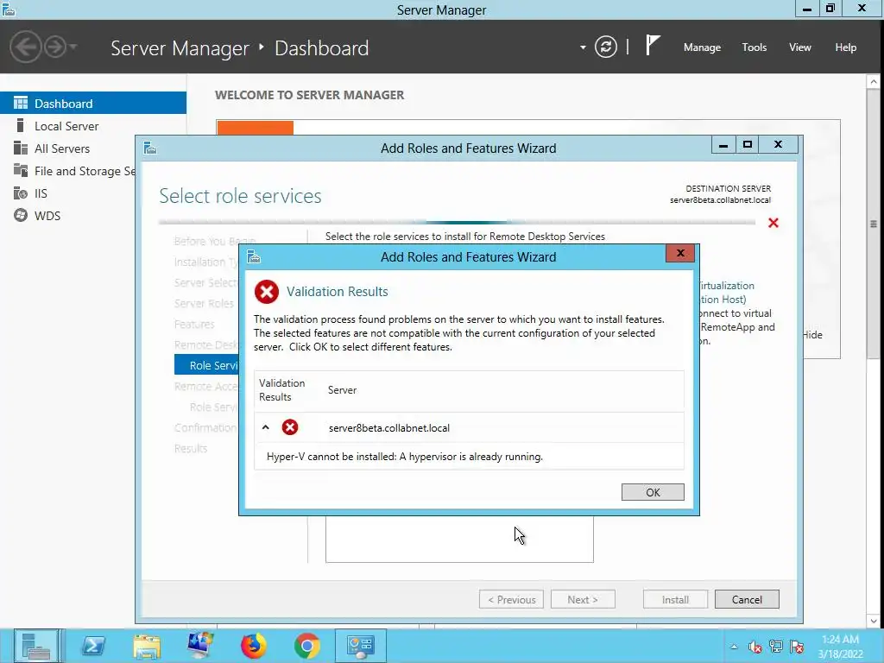
Task: Click the scroll down arrow in Server Manager
Action: [873, 621]
